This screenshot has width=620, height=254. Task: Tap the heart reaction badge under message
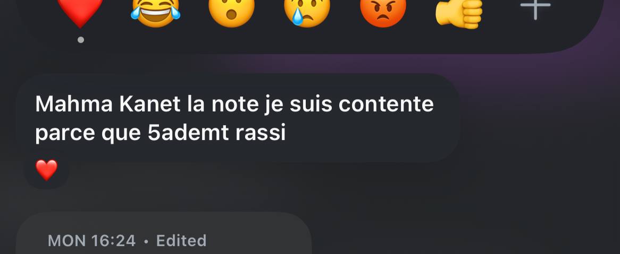[47, 170]
